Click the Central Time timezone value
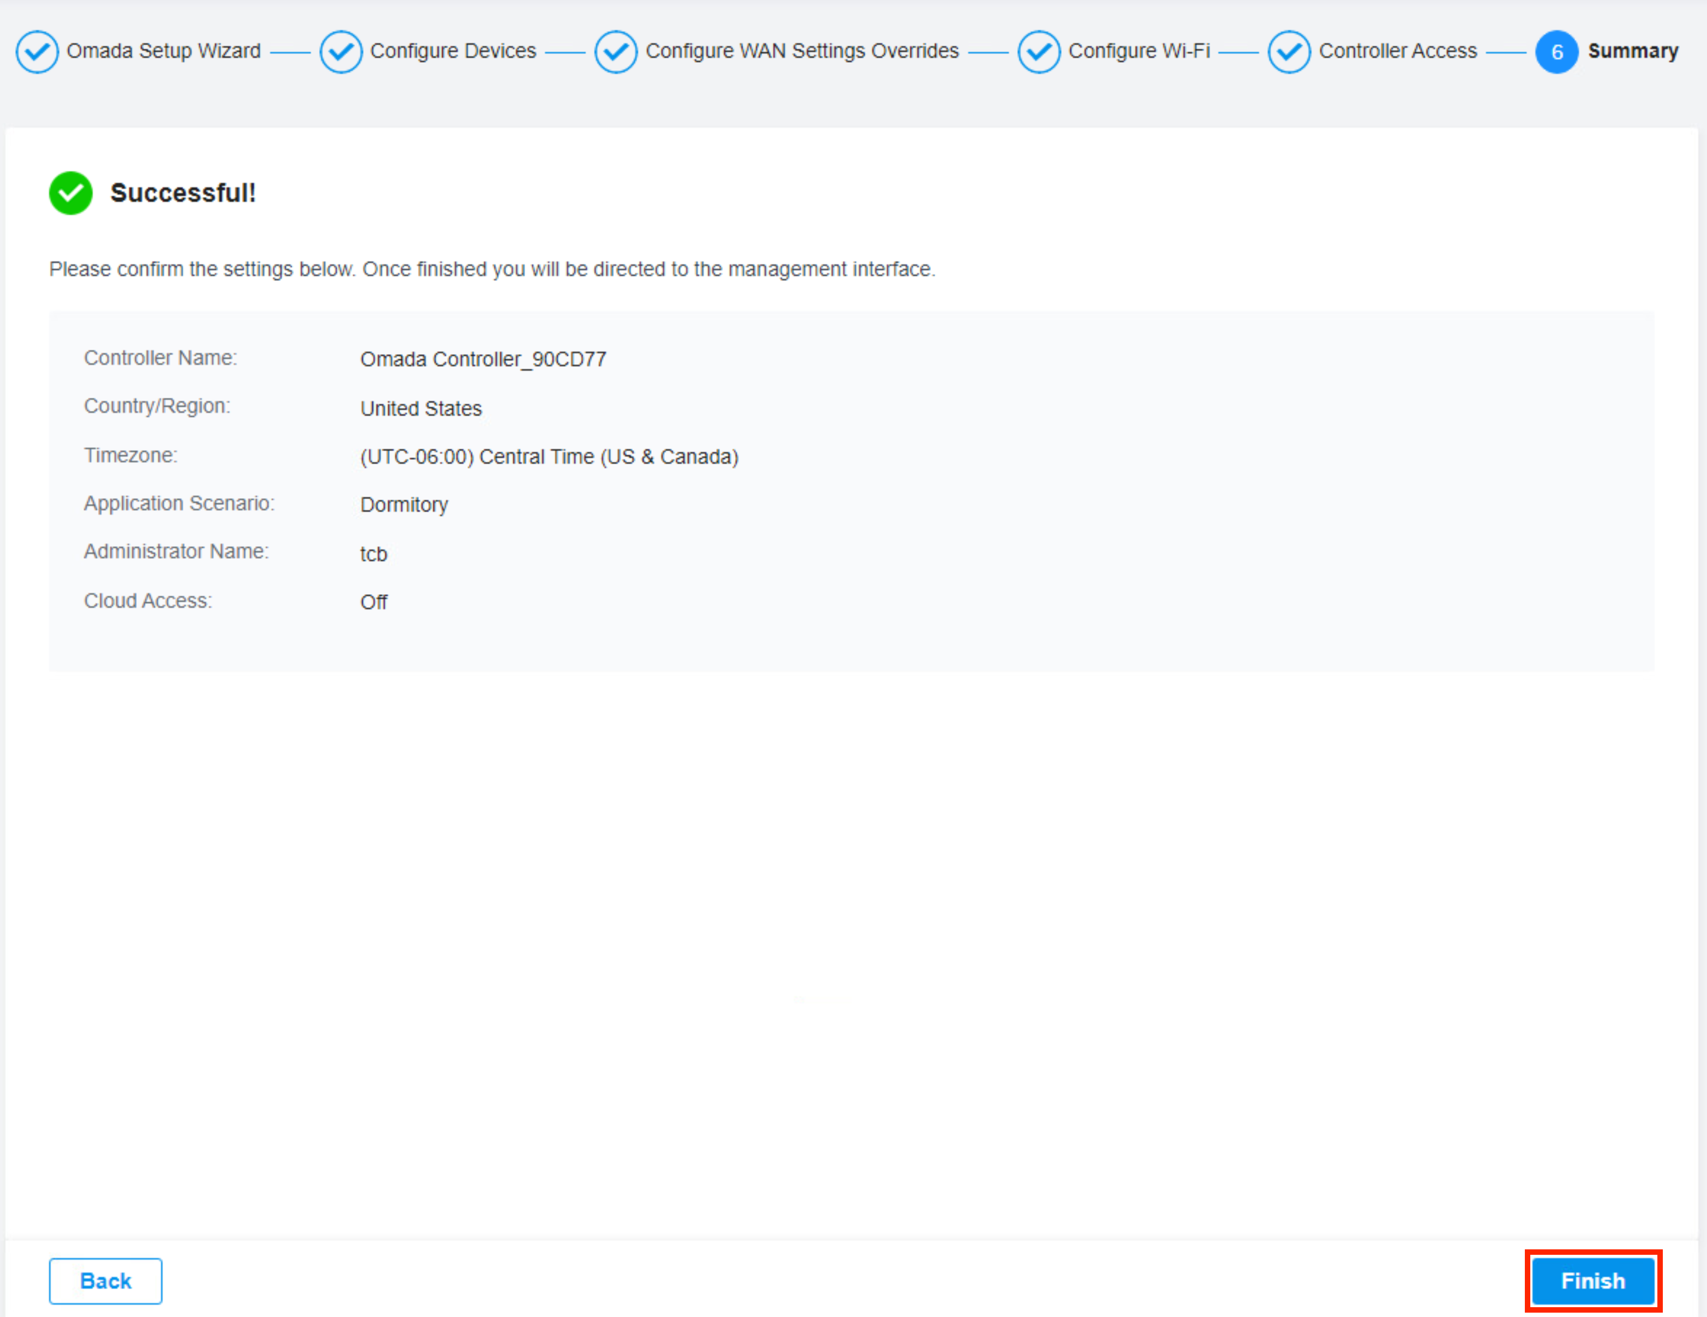Viewport: 1707px width, 1317px height. click(x=549, y=457)
